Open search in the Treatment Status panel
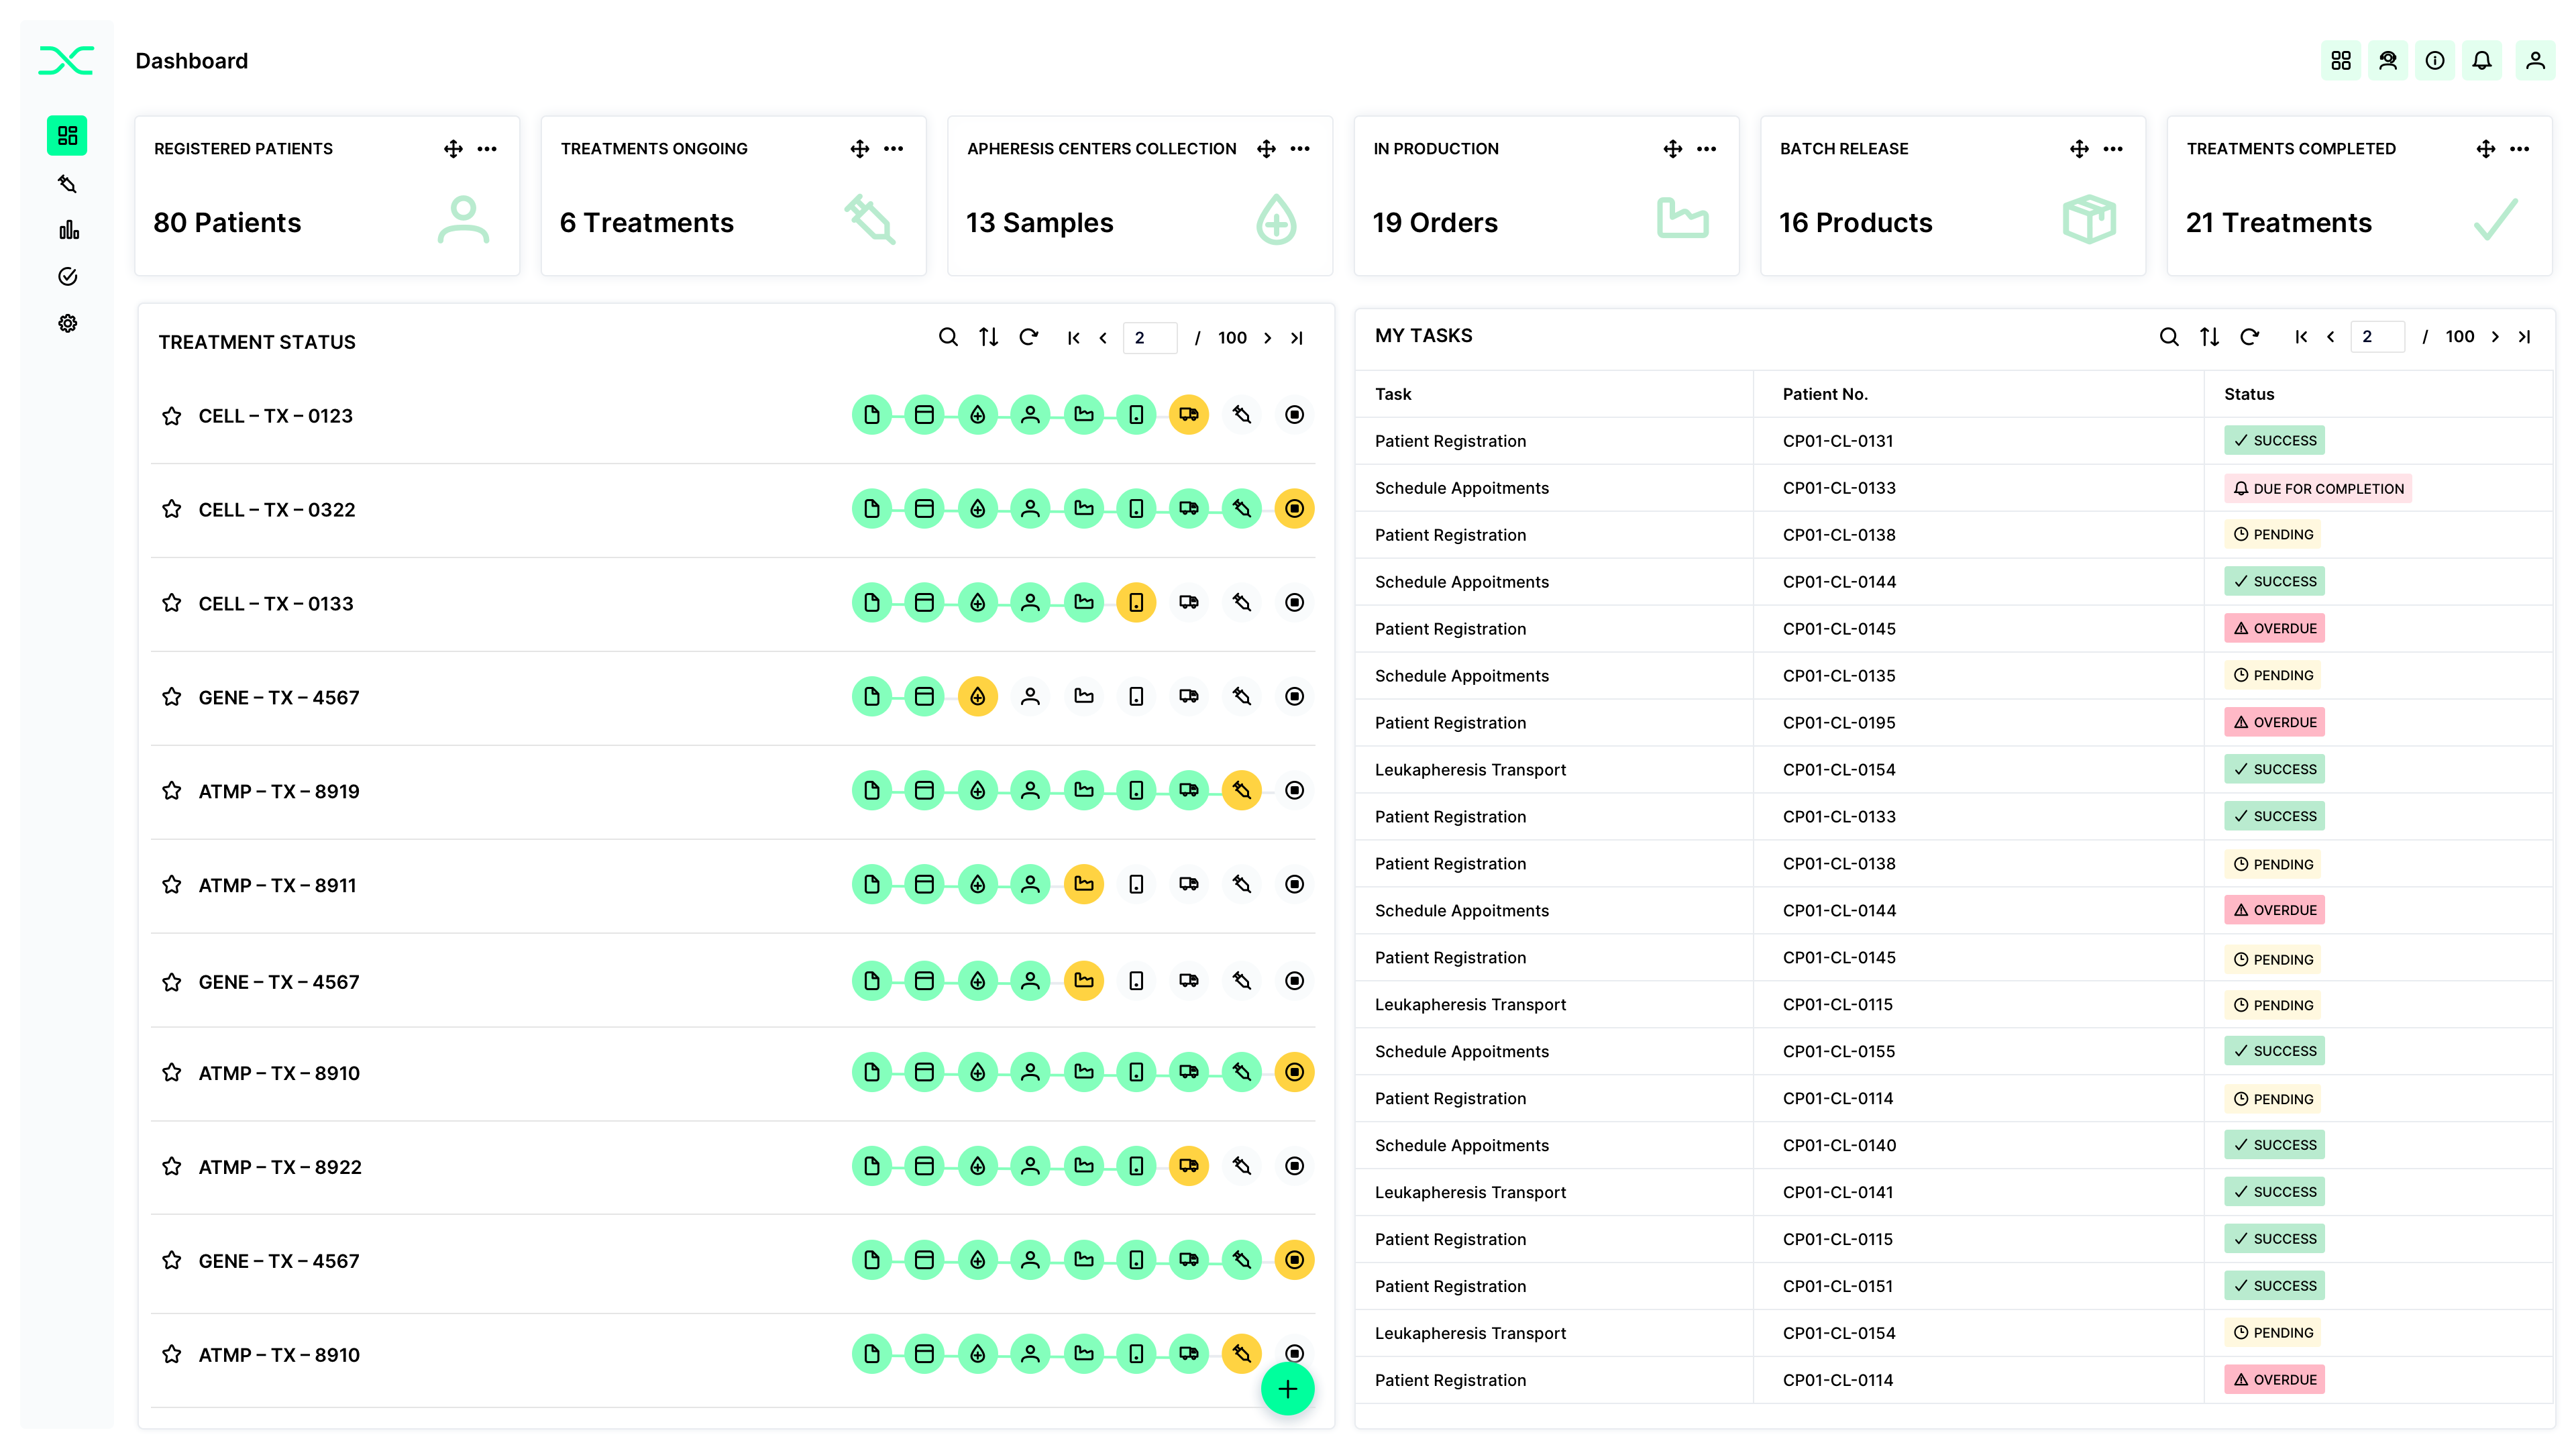The image size is (2576, 1449). click(948, 337)
